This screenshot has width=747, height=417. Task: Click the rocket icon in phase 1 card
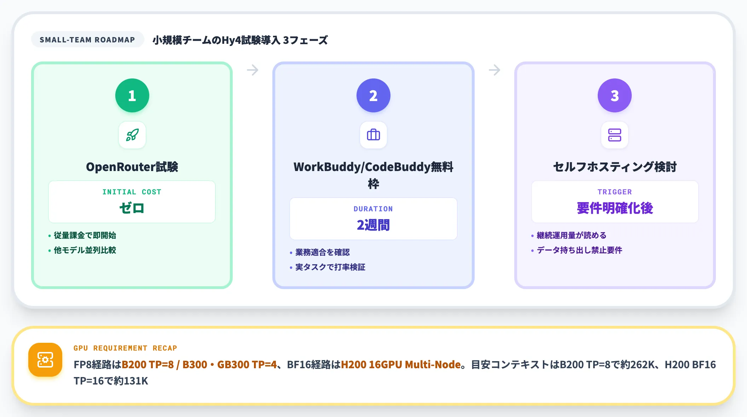pos(132,135)
